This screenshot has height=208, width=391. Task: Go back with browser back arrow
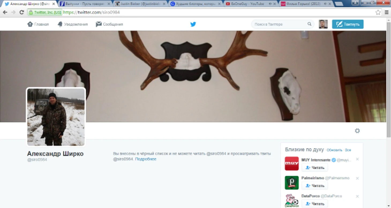5,12
